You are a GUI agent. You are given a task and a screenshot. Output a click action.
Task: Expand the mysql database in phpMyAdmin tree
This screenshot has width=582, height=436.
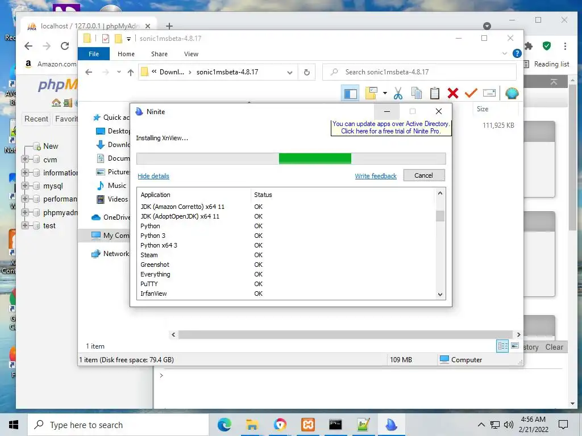tap(25, 186)
